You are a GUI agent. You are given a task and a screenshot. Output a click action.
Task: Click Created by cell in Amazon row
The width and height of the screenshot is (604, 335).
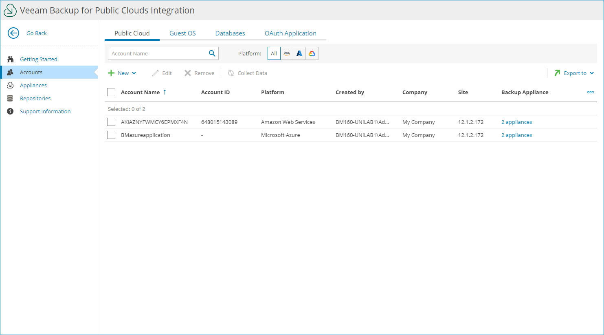click(x=362, y=122)
